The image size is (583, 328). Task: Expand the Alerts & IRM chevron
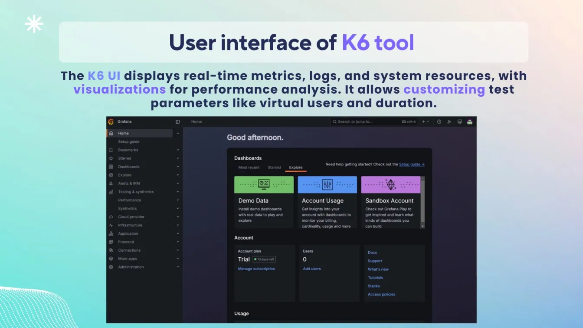coord(178,184)
